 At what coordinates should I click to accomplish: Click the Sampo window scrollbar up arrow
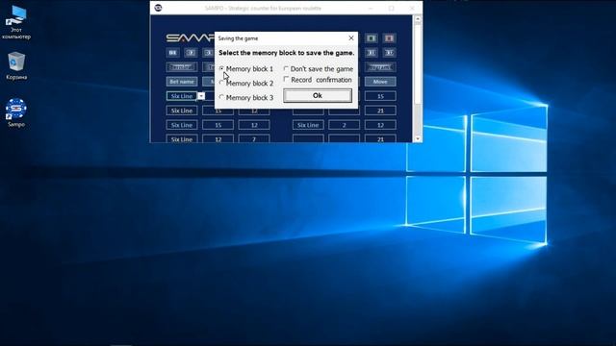coord(418,19)
